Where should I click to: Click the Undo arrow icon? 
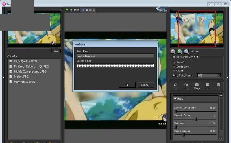175,85
